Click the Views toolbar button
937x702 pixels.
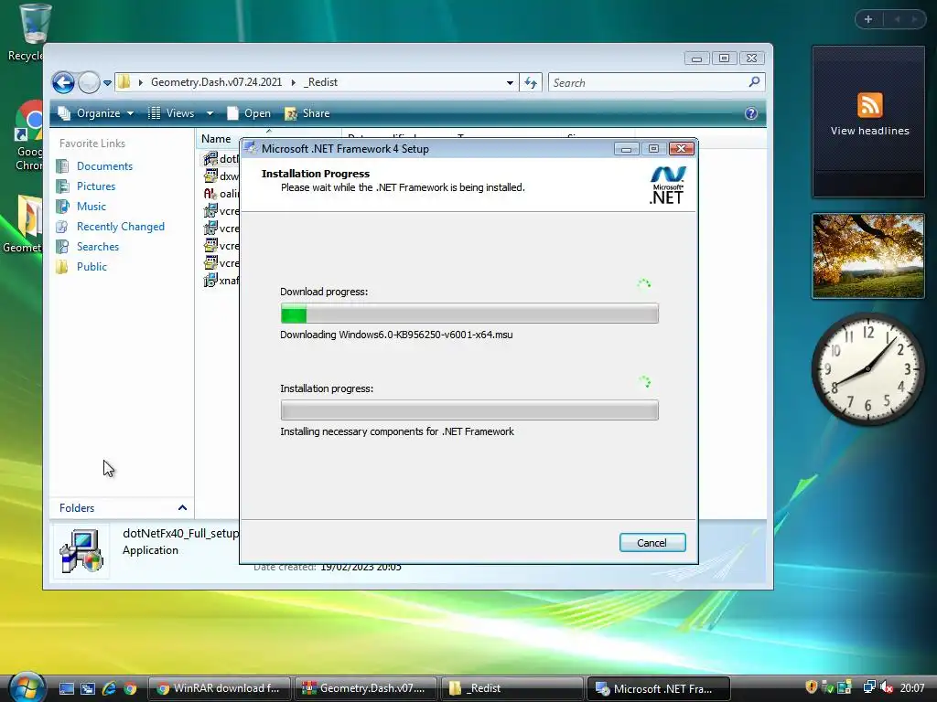[171, 113]
